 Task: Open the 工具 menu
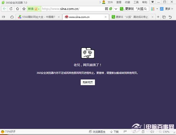(136, 2)
